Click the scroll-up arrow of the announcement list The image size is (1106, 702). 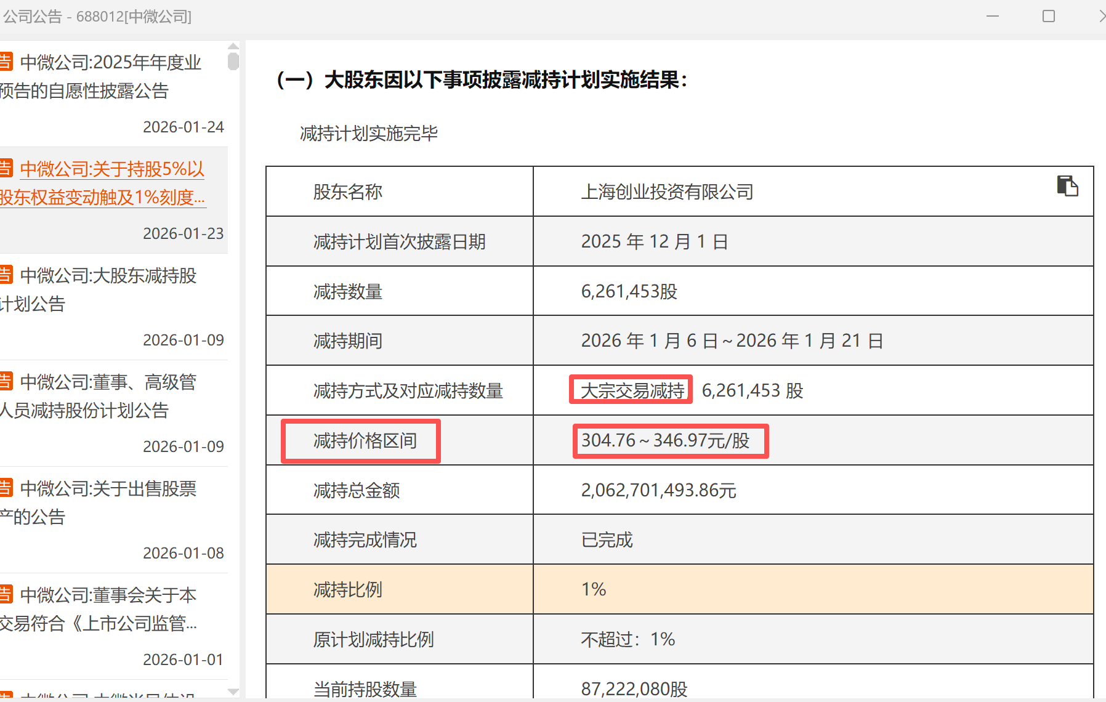tap(233, 46)
